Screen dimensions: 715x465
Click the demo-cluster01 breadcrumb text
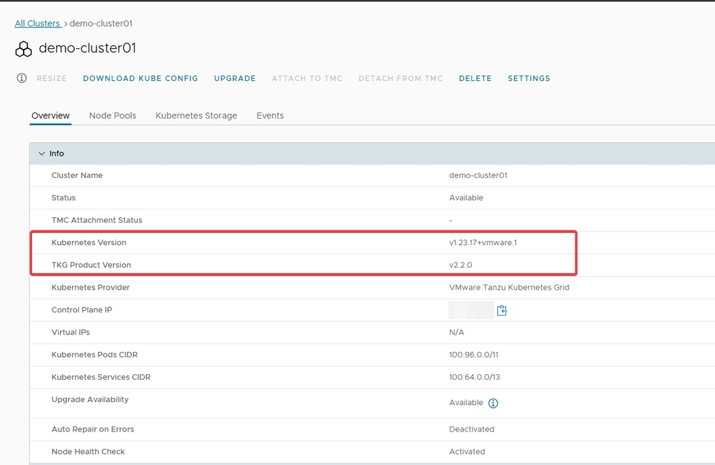click(101, 24)
